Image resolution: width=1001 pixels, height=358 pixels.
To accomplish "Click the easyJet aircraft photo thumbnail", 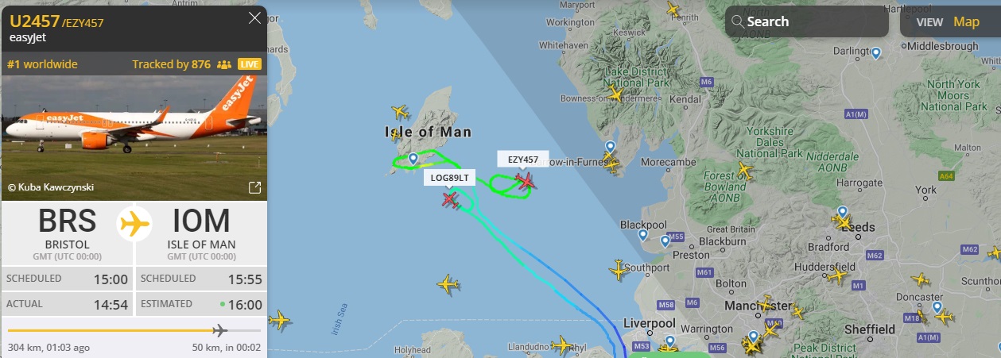I will click(x=134, y=138).
